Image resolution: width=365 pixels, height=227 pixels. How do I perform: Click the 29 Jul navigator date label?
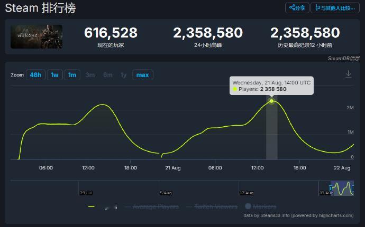86,193
